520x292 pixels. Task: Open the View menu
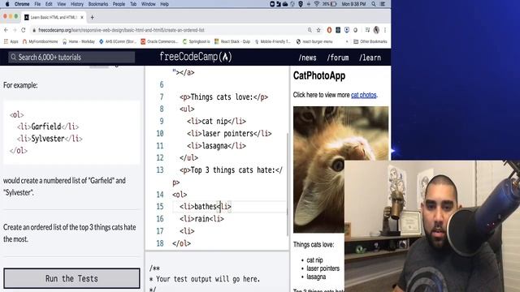tap(62, 4)
